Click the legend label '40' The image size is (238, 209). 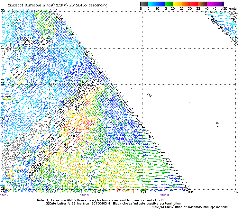[206, 9]
